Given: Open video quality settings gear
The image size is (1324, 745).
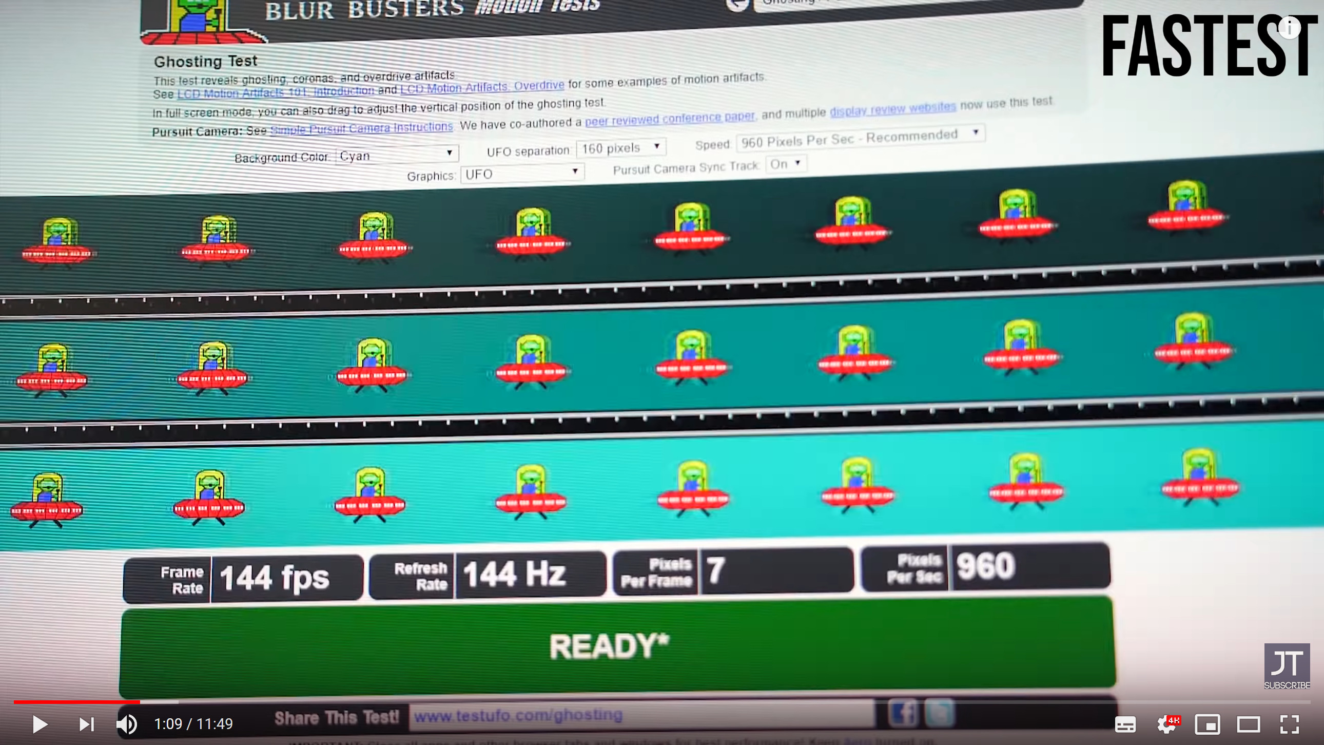Looking at the screenshot, I should click(x=1166, y=724).
